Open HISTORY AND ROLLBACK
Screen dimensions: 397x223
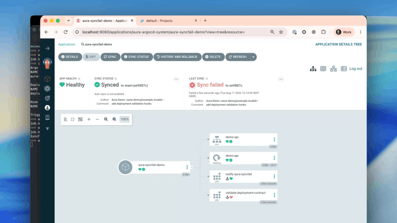pyautogui.click(x=177, y=57)
